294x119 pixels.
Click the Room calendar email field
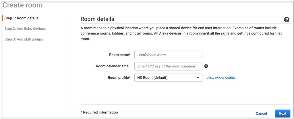click(168, 66)
